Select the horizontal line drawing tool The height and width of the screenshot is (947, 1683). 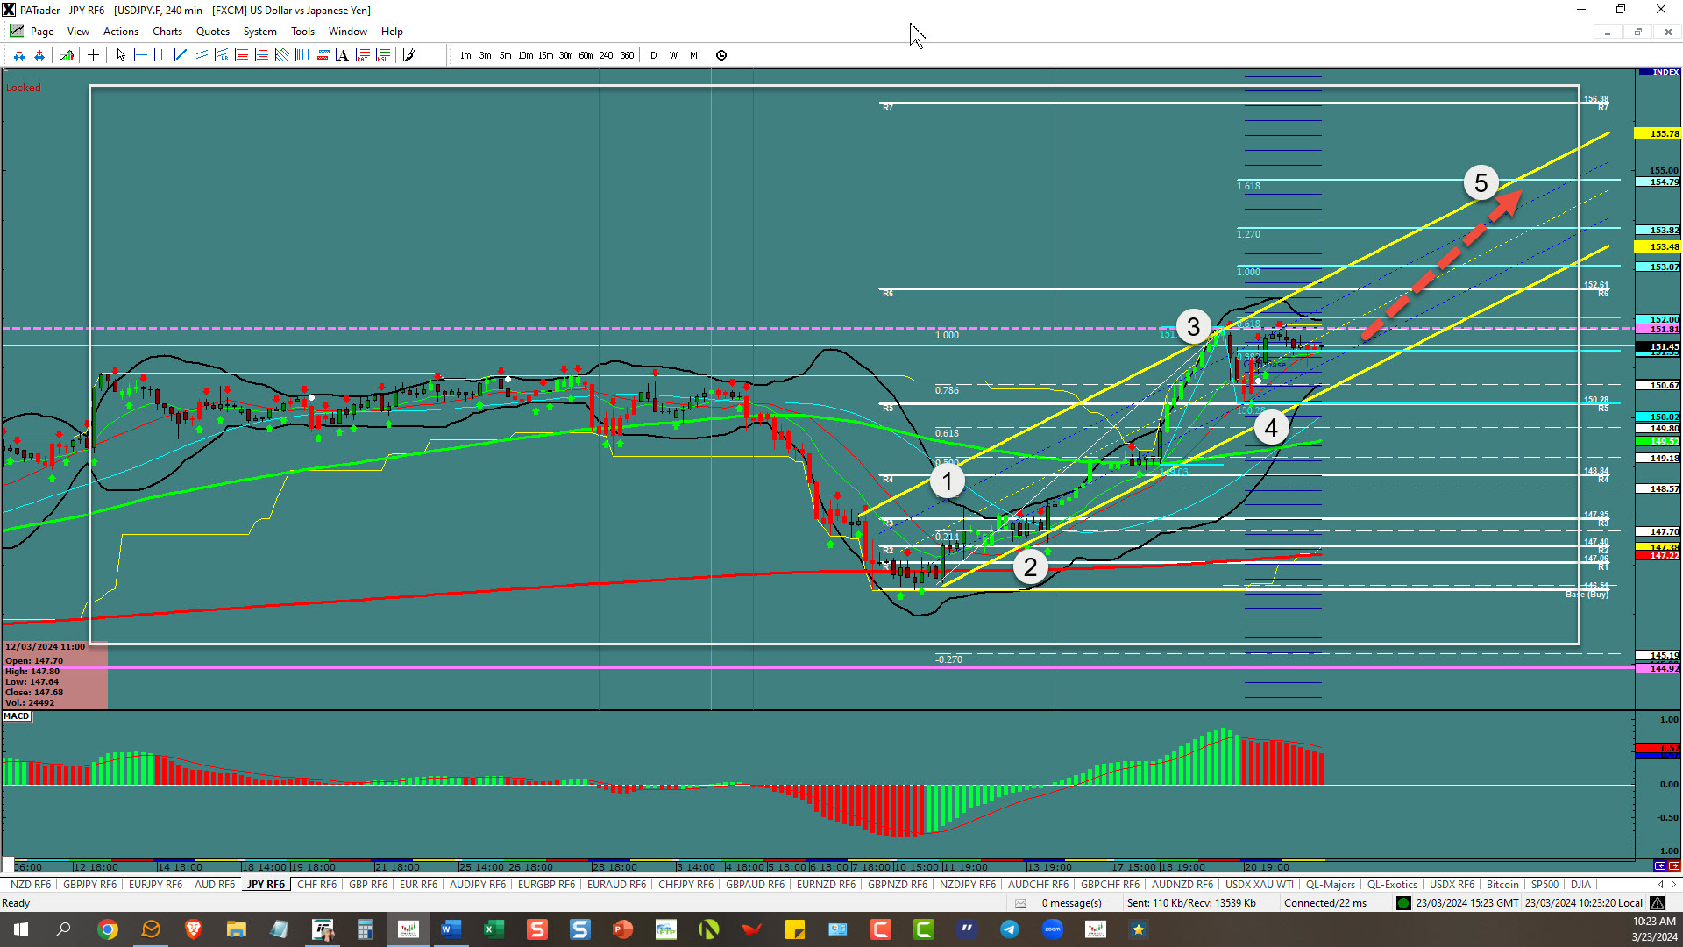tap(141, 55)
